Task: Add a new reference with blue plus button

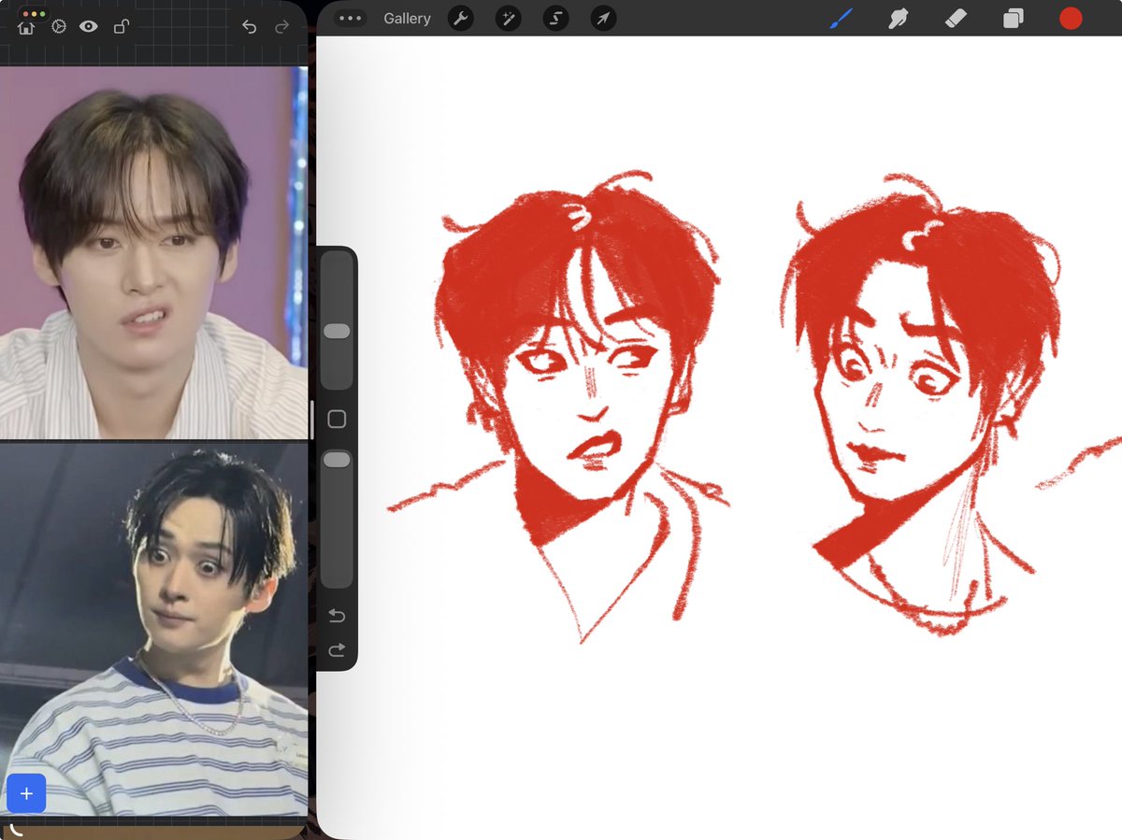Action: coord(26,793)
